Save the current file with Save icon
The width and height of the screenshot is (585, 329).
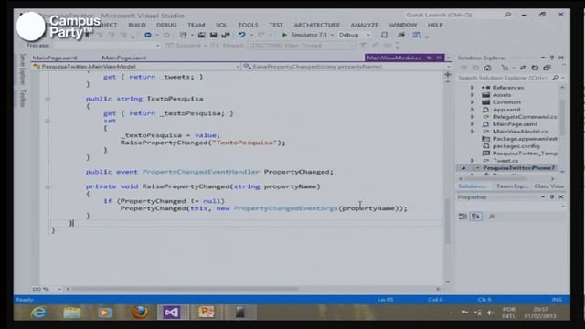[x=213, y=35]
